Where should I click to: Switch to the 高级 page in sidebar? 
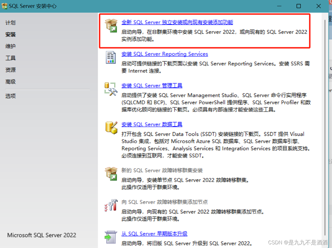pyautogui.click(x=10, y=82)
